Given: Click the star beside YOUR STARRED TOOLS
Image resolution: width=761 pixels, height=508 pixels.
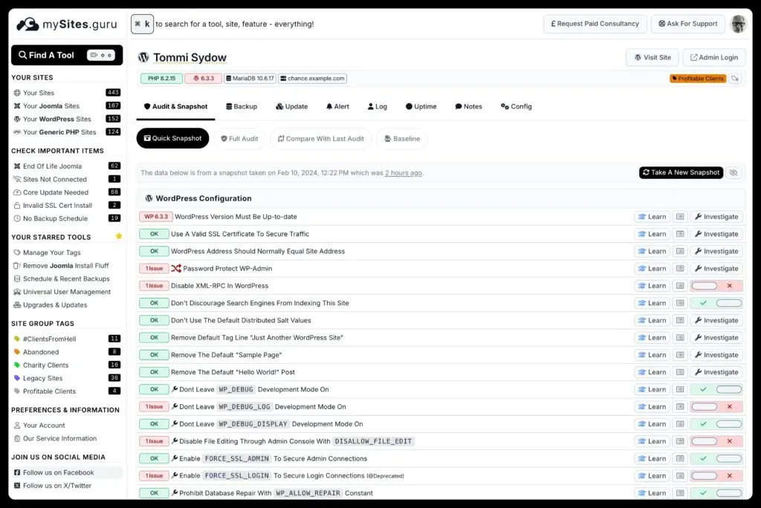Looking at the screenshot, I should [x=118, y=236].
